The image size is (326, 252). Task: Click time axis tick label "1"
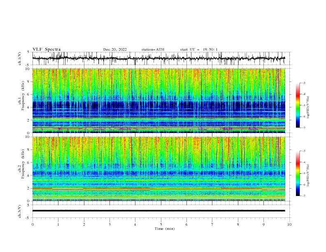(58, 224)
